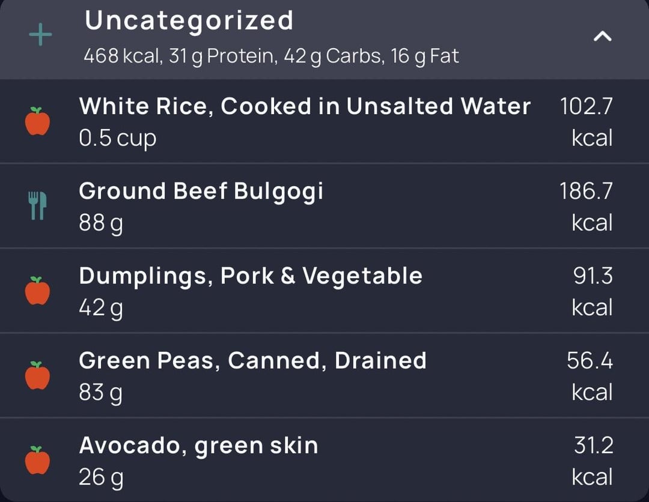Select Dumplings, Pork & Vegetable item

324,291
